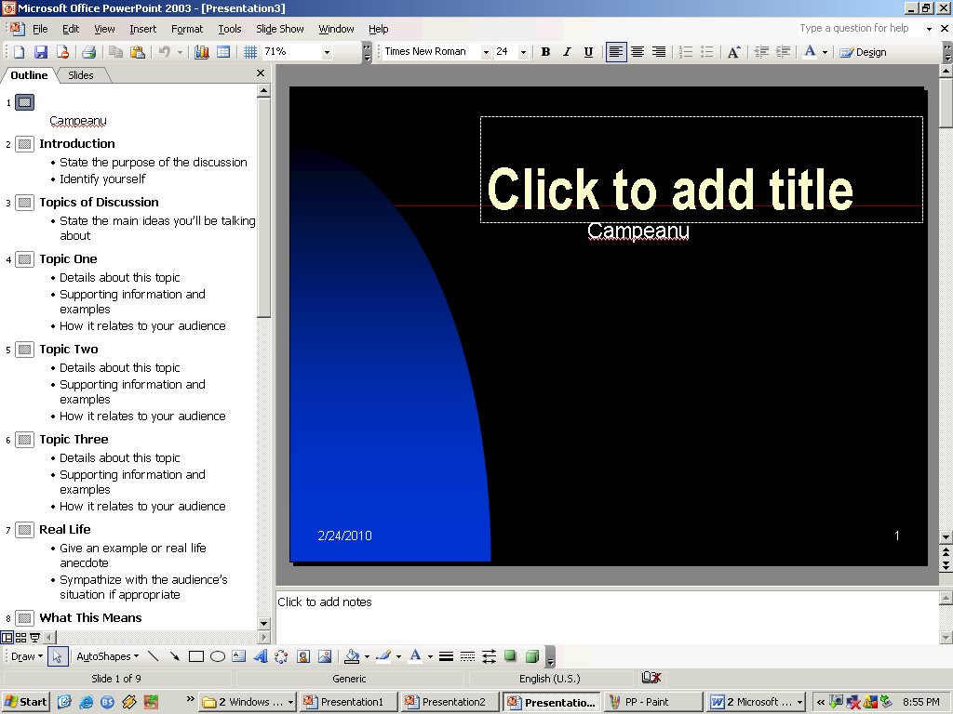953x714 pixels.
Task: Apply fill color with the paint bucket
Action: point(352,656)
